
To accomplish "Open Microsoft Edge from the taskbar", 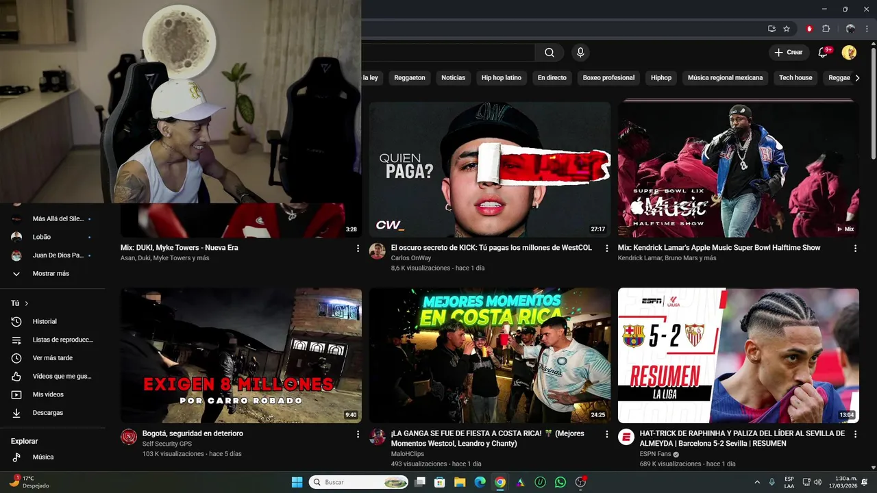I will (x=480, y=482).
